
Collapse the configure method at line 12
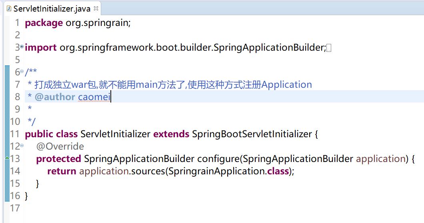[x=22, y=146]
